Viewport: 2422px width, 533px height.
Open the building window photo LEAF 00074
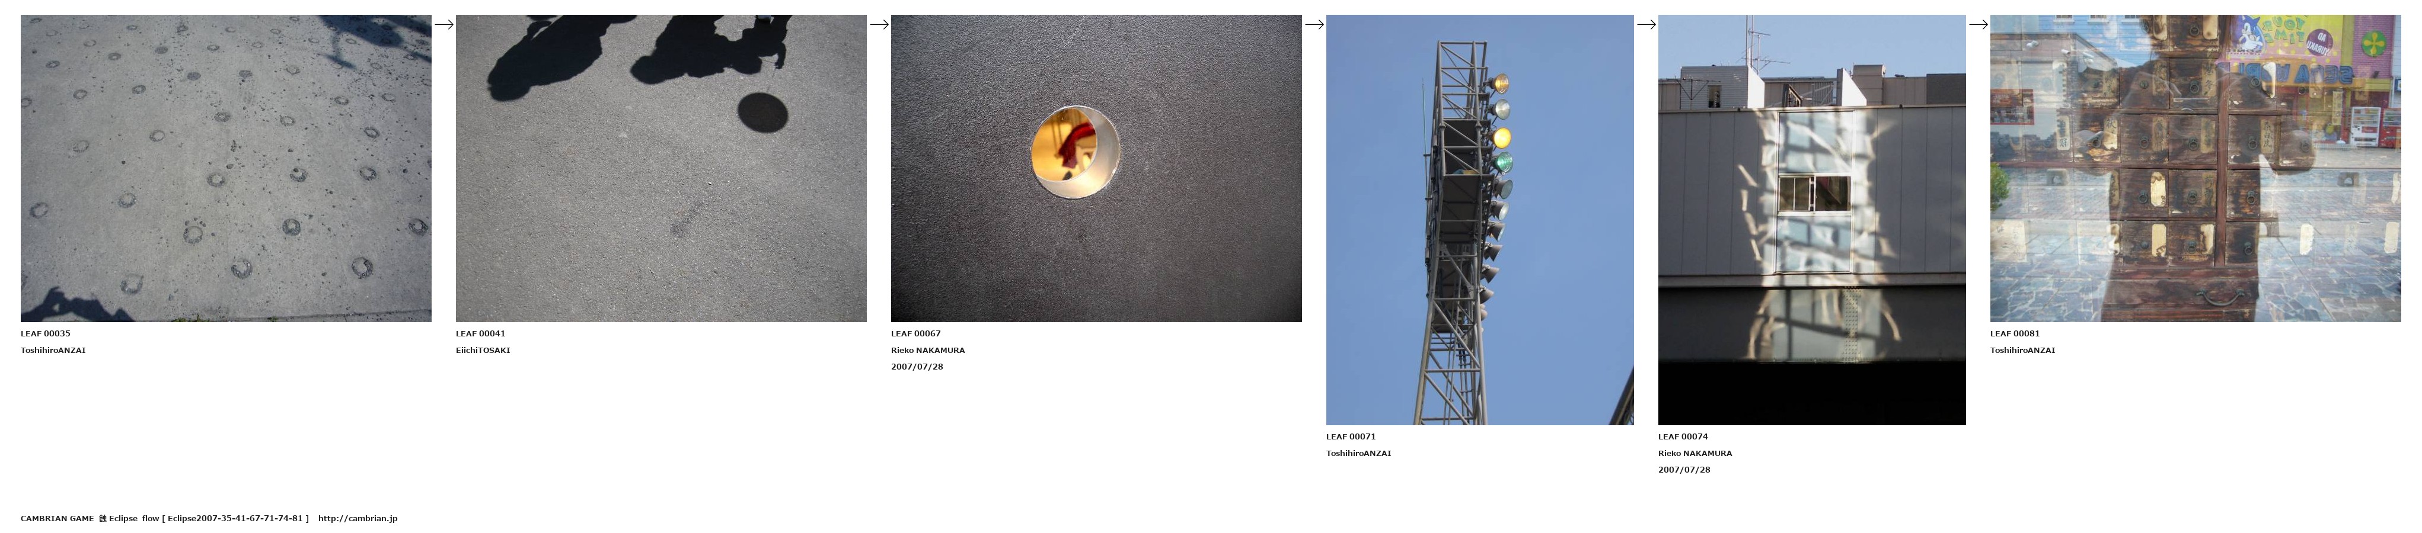point(1812,220)
